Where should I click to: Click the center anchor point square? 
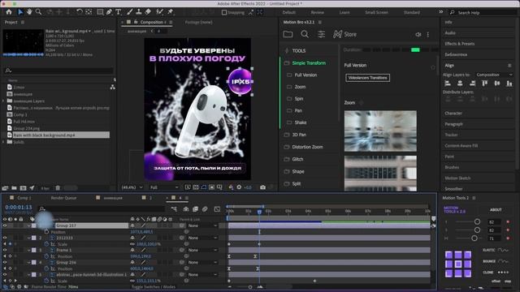coord(458,264)
